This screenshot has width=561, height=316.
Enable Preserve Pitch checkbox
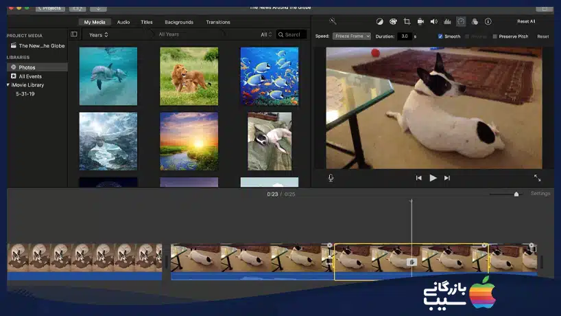[x=494, y=36]
